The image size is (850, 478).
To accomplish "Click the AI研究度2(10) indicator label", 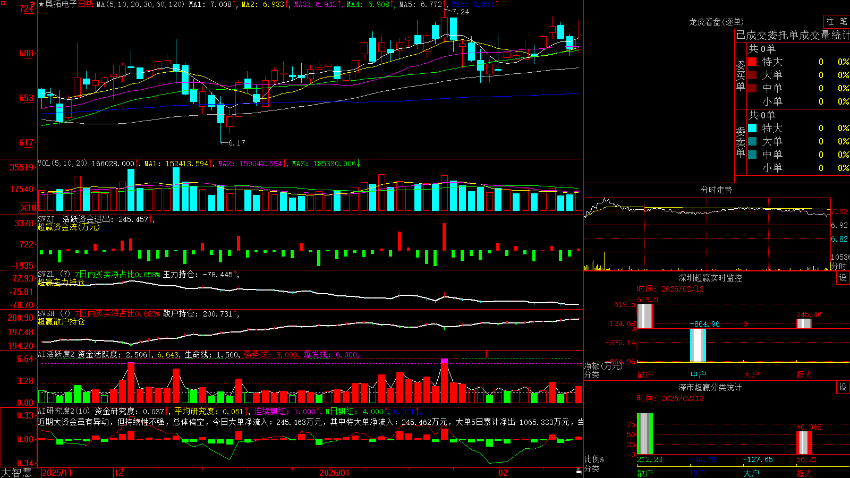I will [64, 411].
